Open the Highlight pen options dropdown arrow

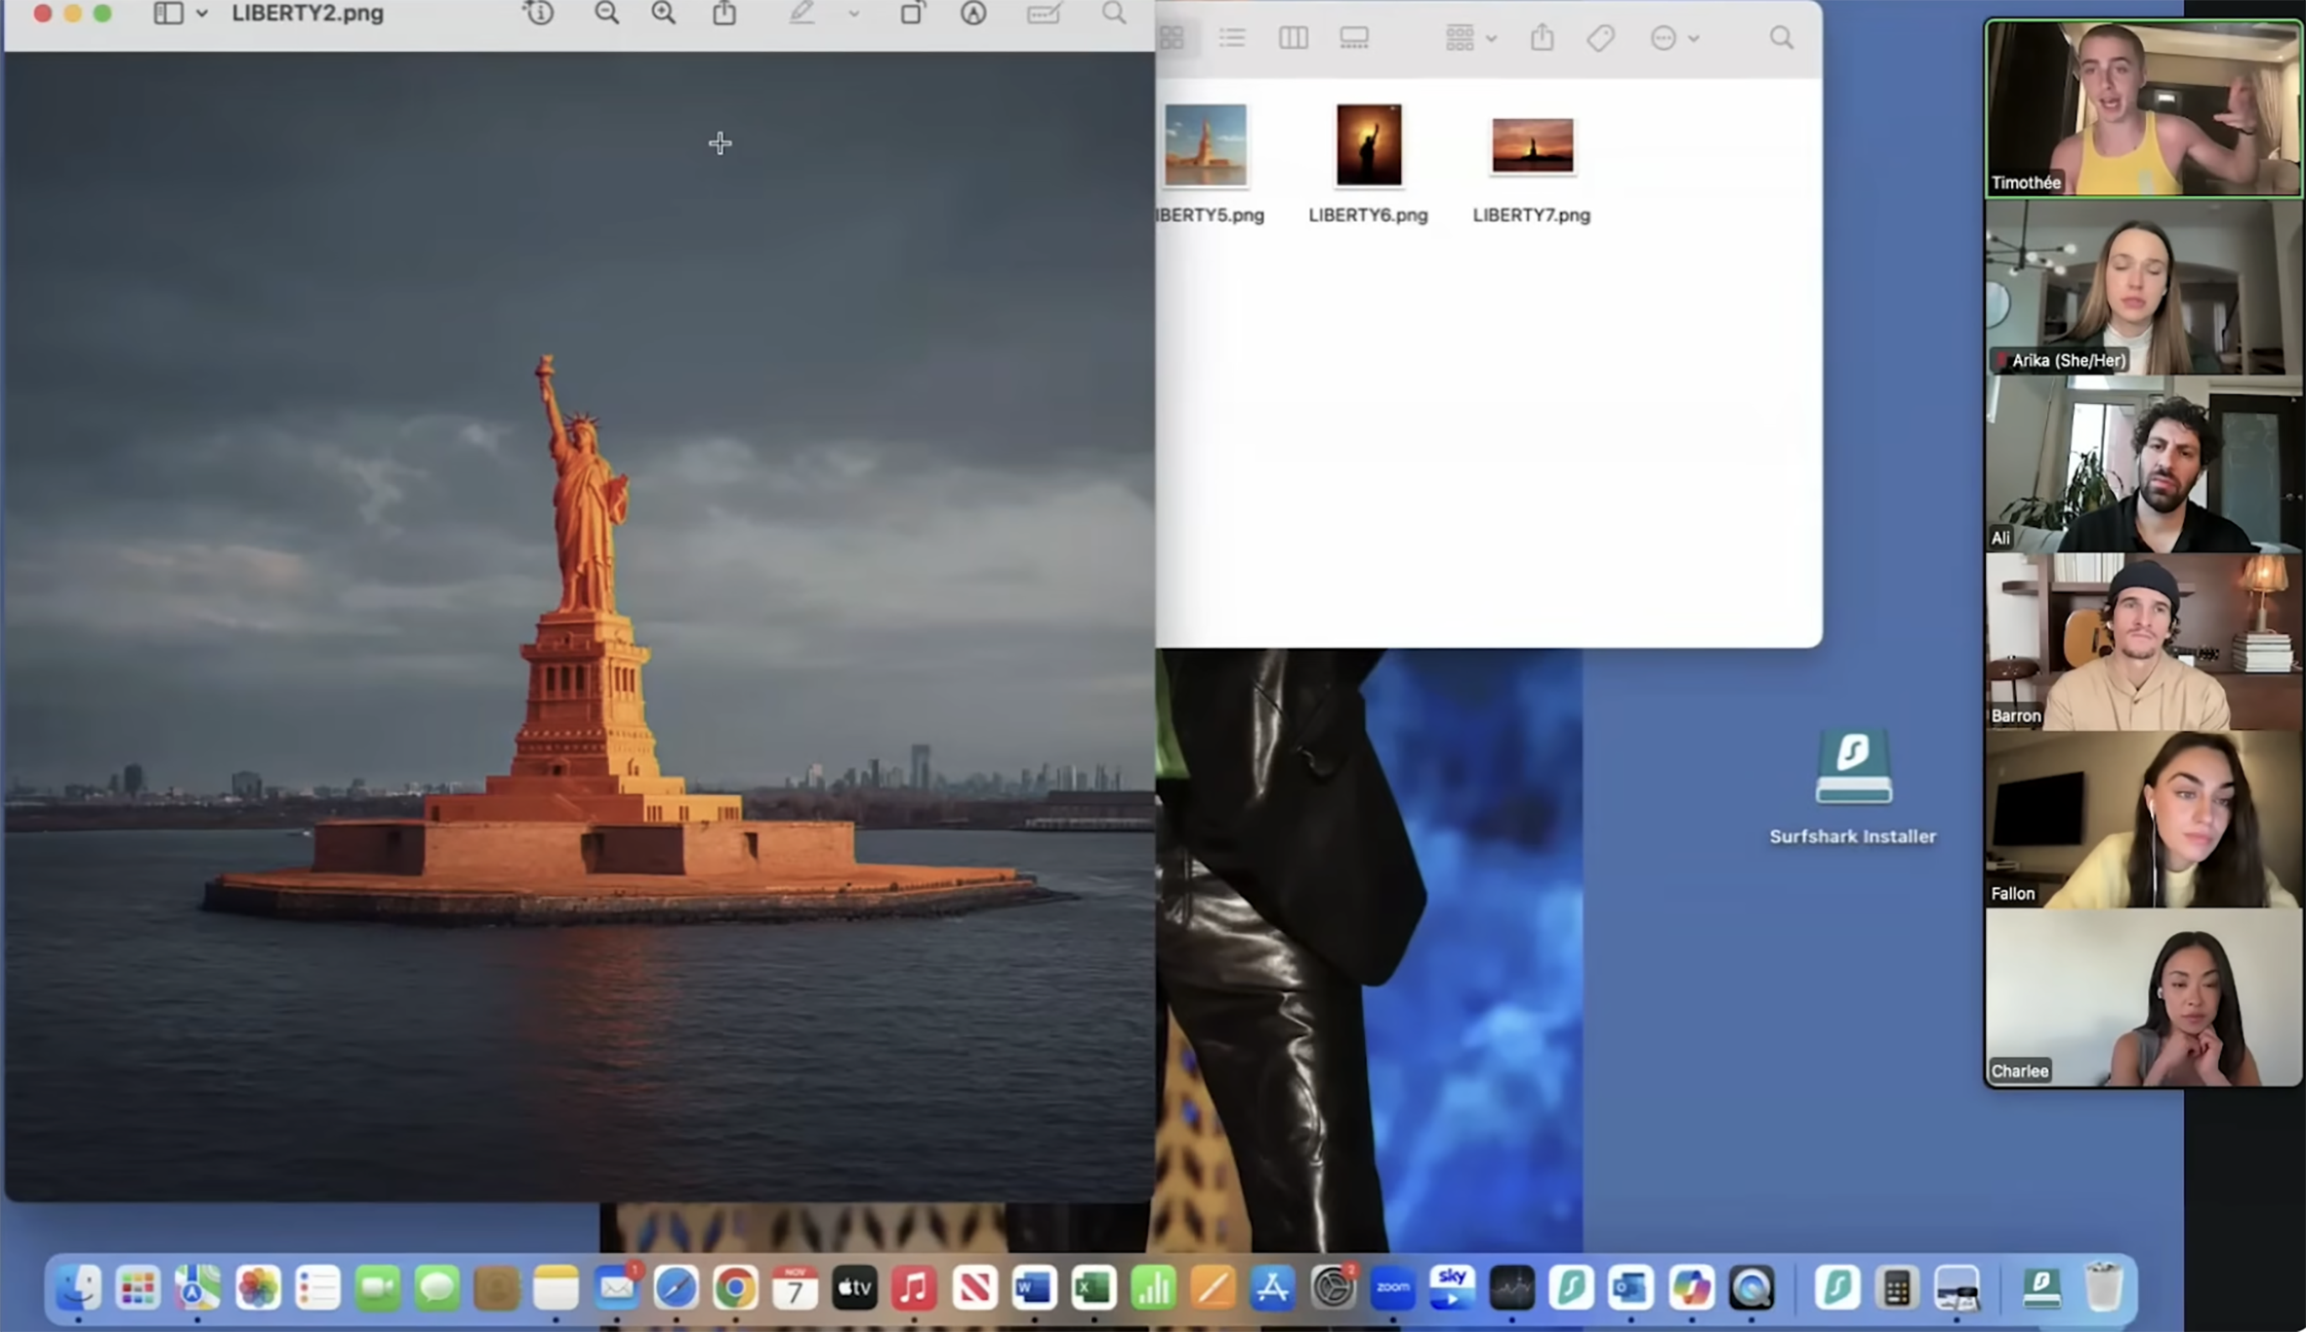pyautogui.click(x=854, y=14)
